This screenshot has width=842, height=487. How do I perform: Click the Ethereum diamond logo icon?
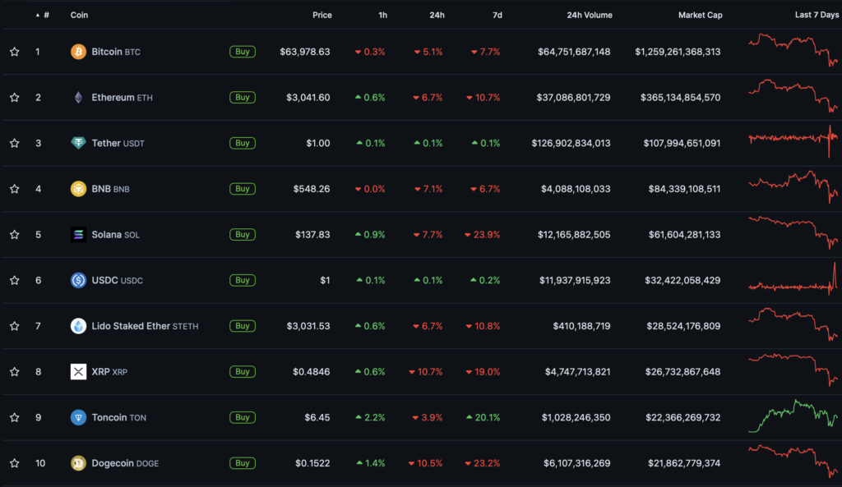[78, 98]
